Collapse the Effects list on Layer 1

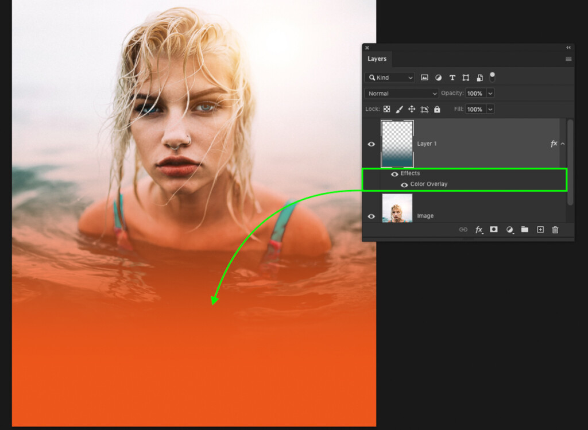pyautogui.click(x=562, y=144)
